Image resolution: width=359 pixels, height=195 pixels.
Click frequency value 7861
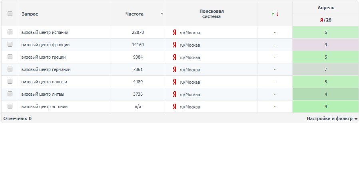(x=138, y=69)
